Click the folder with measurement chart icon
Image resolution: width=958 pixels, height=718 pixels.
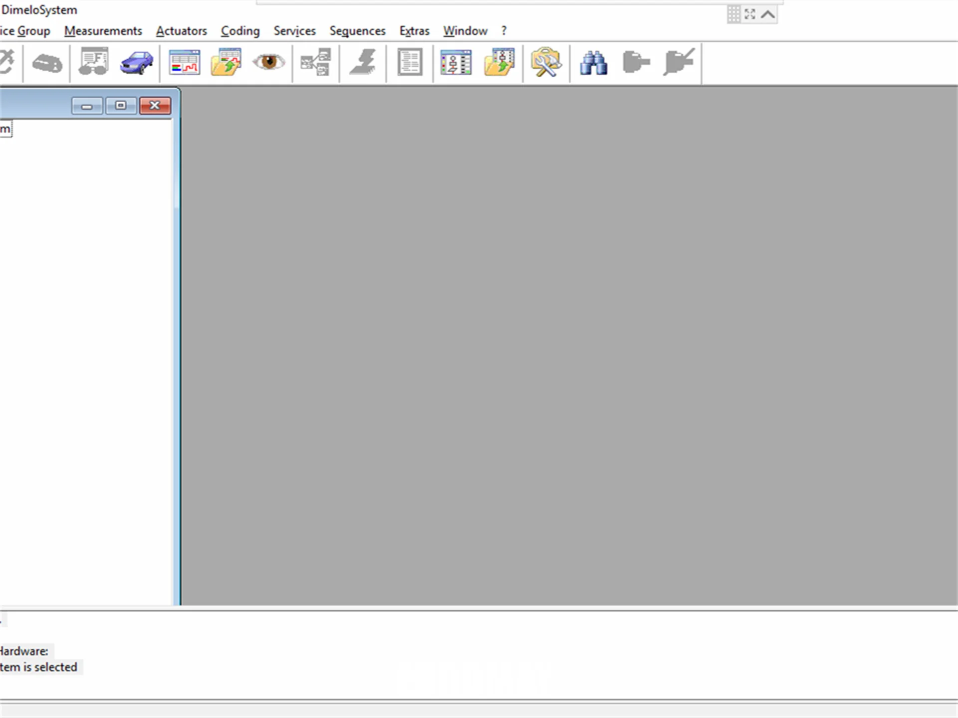tap(226, 62)
